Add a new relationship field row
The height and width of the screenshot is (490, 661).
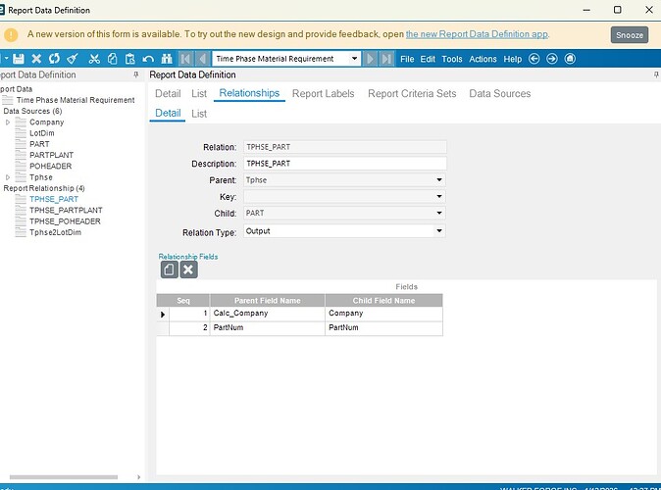click(169, 269)
